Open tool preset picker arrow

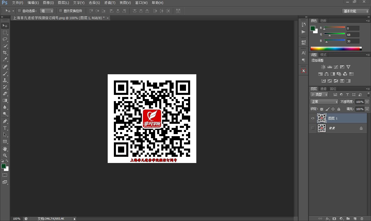[13, 11]
